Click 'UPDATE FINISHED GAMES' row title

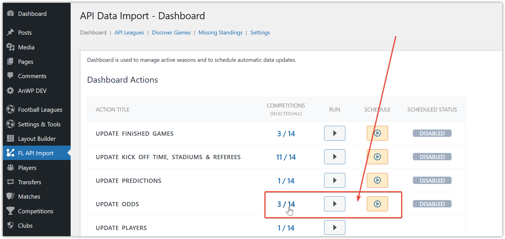tap(135, 133)
